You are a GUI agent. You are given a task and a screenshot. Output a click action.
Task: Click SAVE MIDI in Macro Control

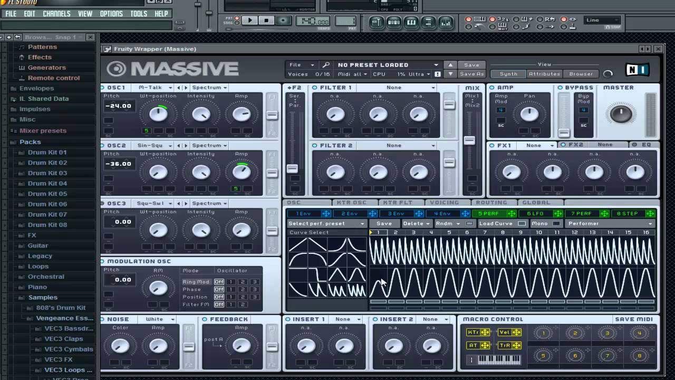tap(633, 319)
